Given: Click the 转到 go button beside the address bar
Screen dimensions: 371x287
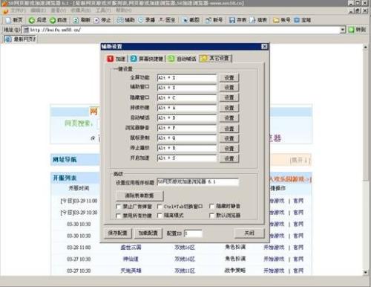Looking at the screenshot, I should click(x=357, y=30).
